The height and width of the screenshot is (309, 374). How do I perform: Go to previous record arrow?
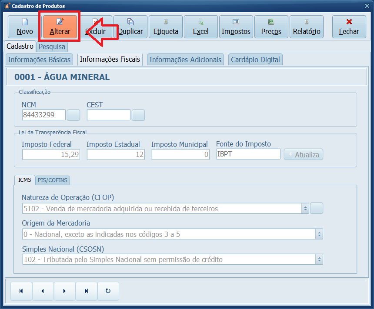point(43,291)
